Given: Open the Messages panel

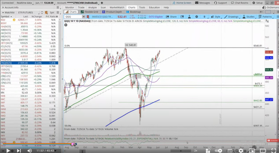Looking at the screenshot, I should (203, 3).
